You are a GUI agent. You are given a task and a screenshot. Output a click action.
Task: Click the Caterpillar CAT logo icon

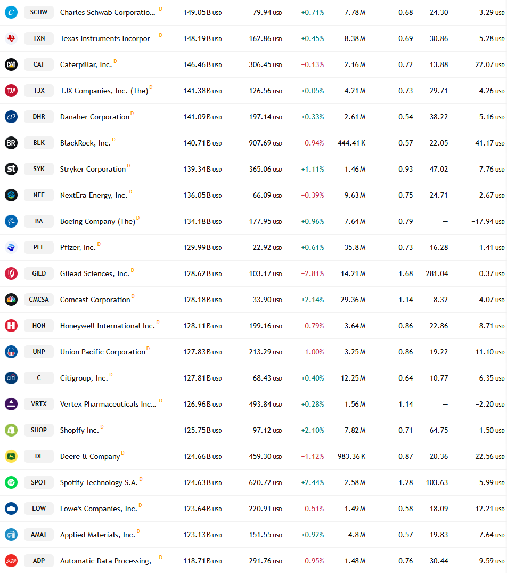click(11, 64)
